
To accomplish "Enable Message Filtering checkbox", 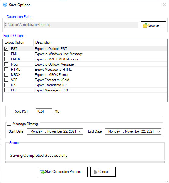I will click(9, 124).
